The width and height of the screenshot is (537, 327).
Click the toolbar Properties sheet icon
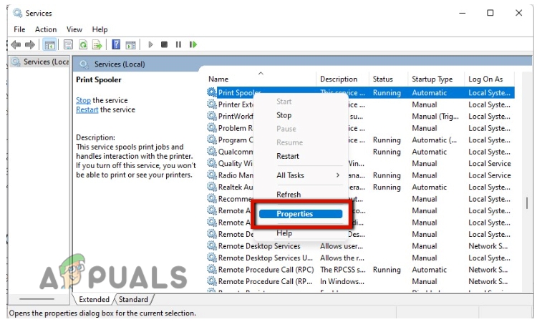click(x=69, y=44)
